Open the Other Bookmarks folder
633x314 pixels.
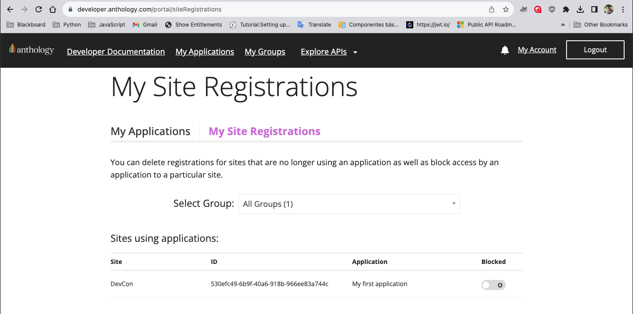tap(601, 25)
